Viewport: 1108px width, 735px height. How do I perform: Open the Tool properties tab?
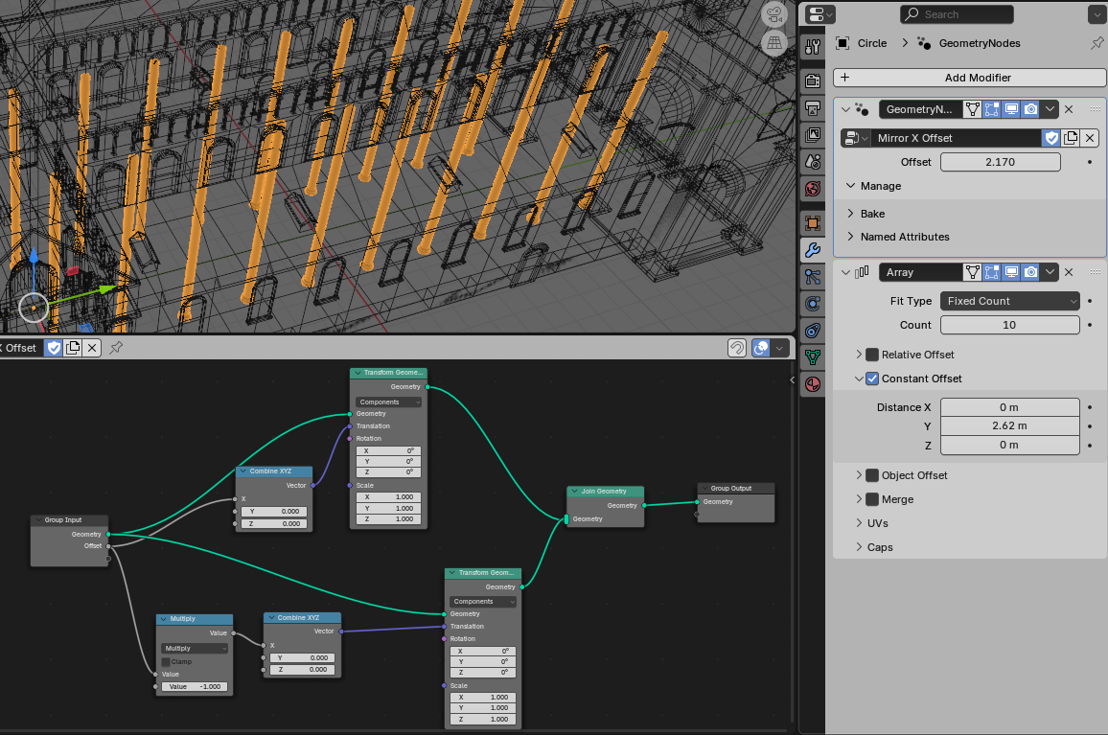[x=813, y=47]
